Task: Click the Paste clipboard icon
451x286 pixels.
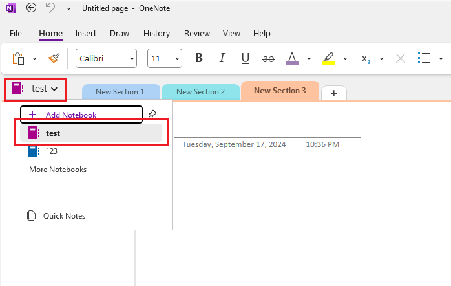Action: [x=18, y=58]
